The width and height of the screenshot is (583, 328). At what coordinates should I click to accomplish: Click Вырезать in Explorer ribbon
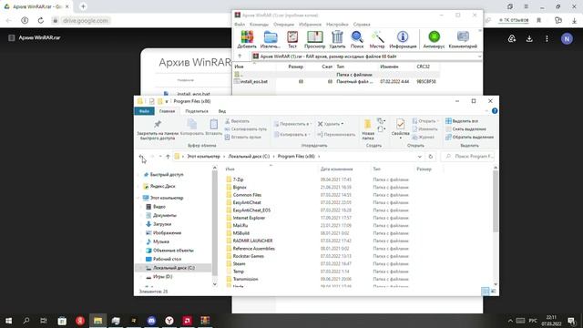click(237, 121)
